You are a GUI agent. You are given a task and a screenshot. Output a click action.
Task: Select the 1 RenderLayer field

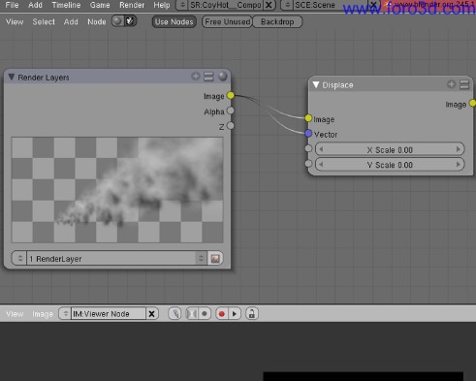(111, 258)
